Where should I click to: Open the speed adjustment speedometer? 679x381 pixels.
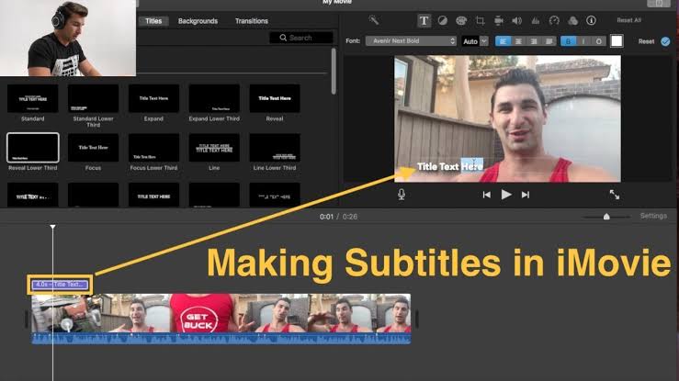[554, 20]
